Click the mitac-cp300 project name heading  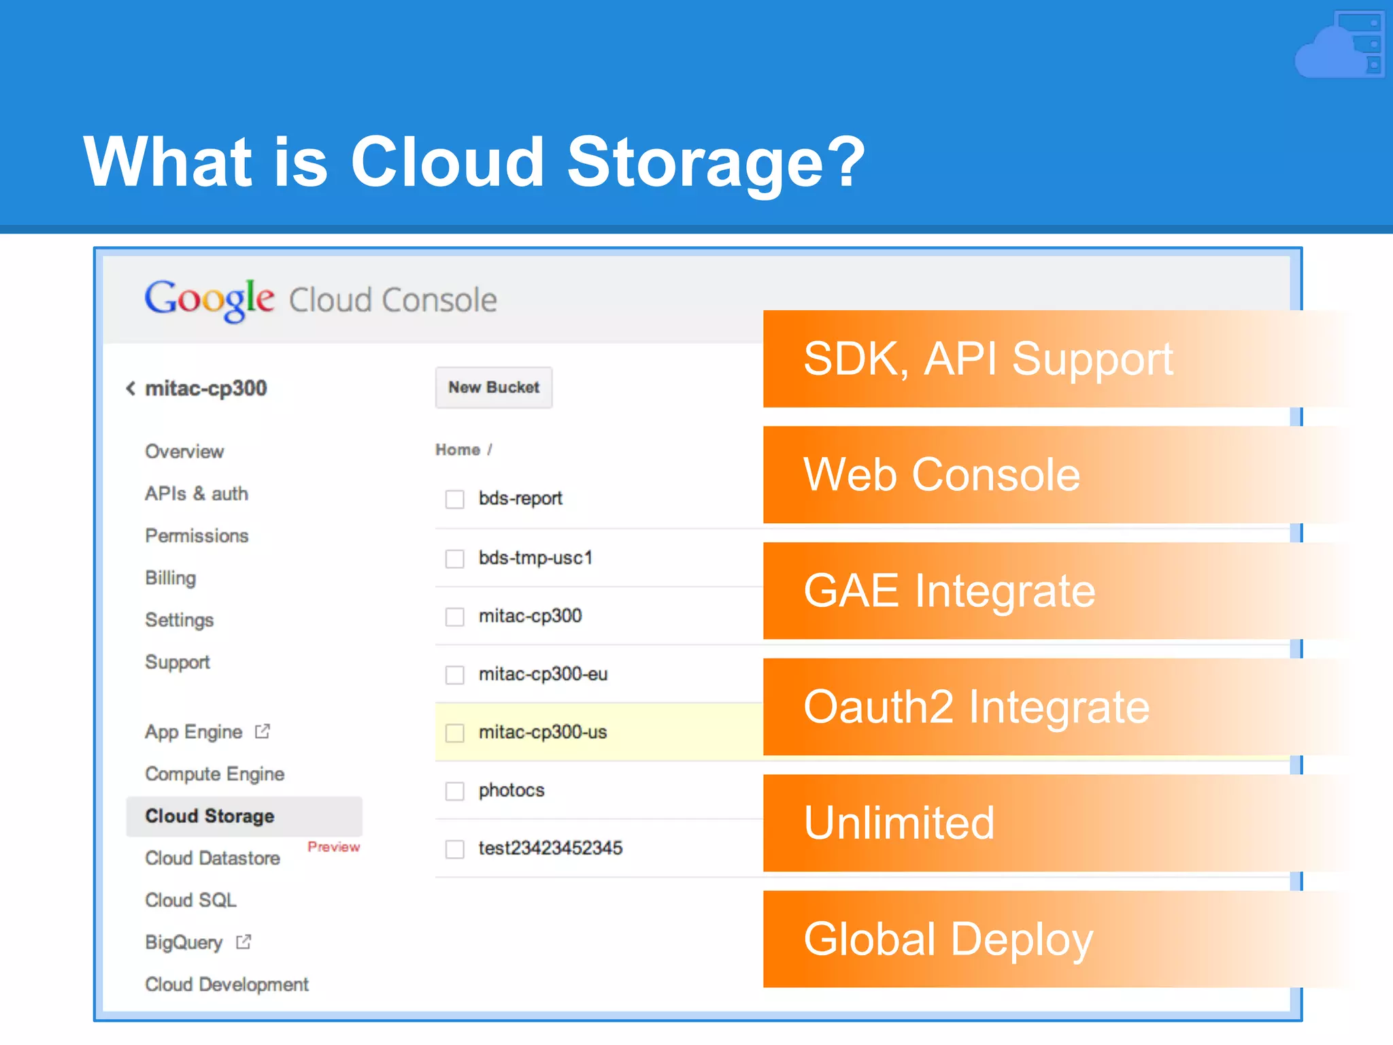click(206, 388)
